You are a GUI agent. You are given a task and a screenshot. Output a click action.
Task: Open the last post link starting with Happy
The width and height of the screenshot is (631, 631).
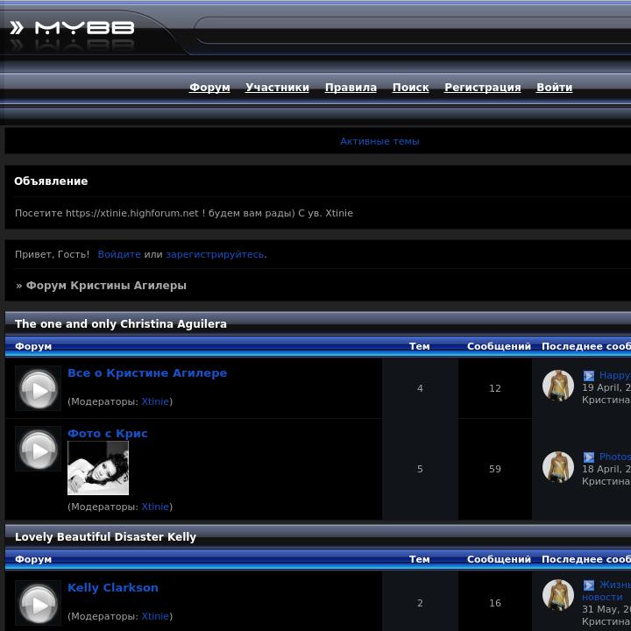[x=615, y=375]
